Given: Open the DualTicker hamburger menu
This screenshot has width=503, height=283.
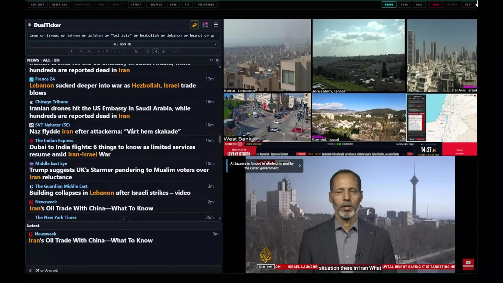Looking at the screenshot, I should point(216,25).
